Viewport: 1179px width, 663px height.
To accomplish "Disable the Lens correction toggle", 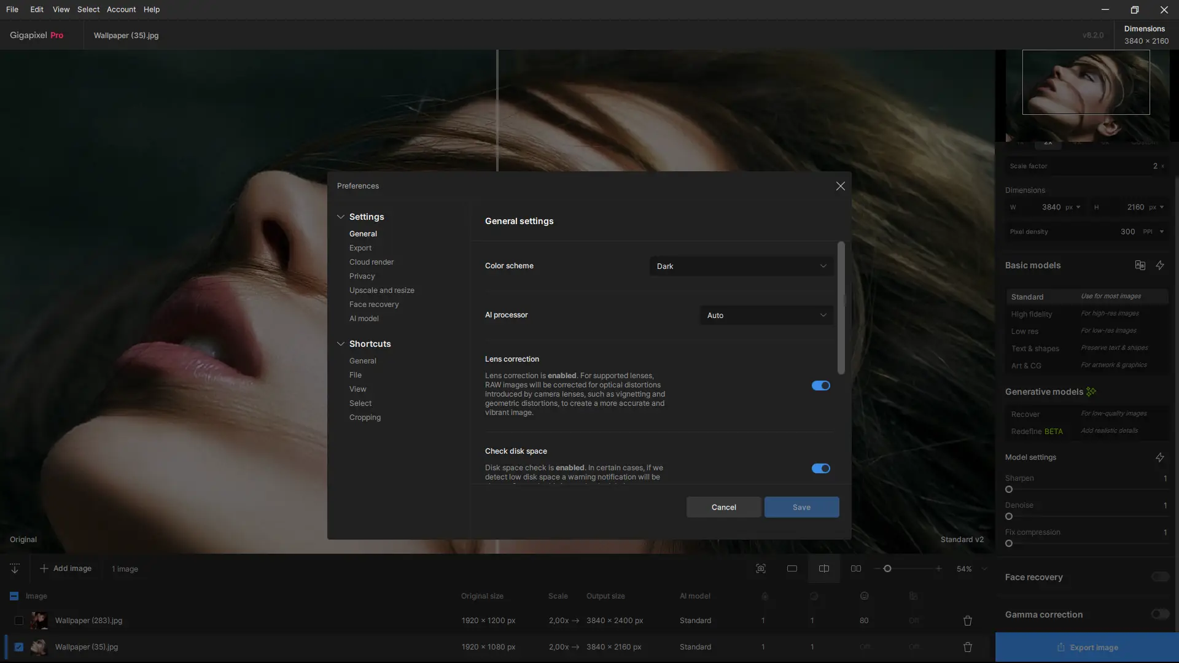I will [820, 386].
